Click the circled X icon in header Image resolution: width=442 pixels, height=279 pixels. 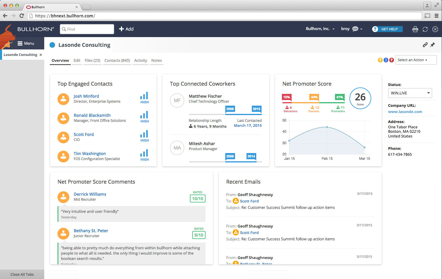pos(435,29)
